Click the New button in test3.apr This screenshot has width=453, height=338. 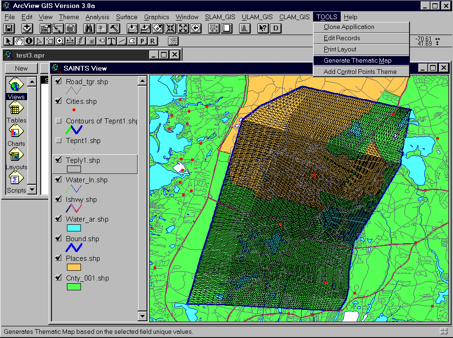tap(22, 68)
